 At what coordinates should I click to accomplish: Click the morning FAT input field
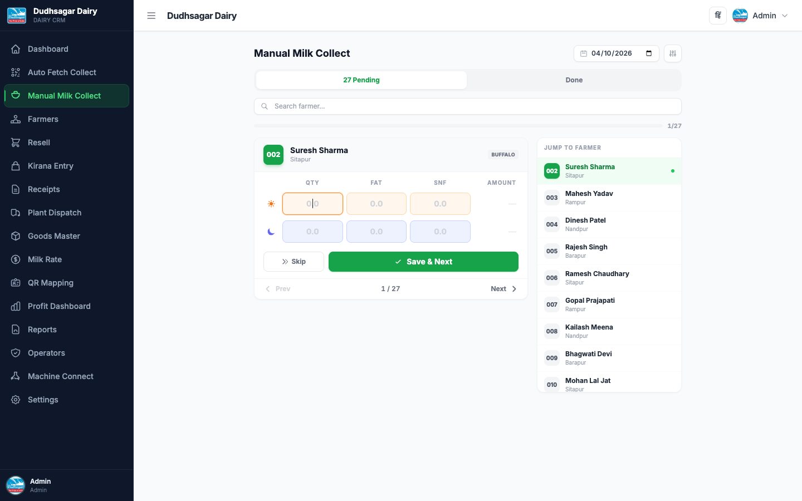click(376, 204)
